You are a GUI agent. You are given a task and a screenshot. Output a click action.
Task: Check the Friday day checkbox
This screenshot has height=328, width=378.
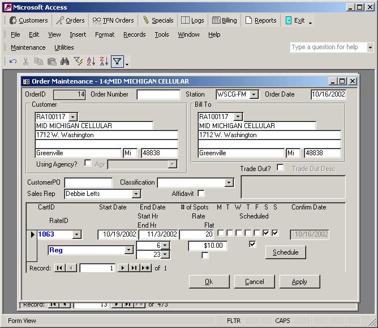pos(257,233)
